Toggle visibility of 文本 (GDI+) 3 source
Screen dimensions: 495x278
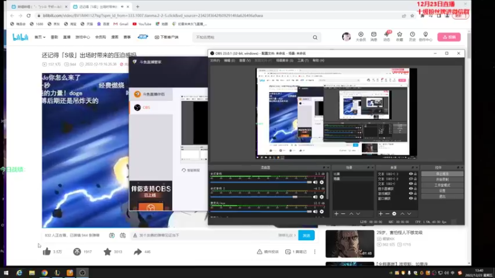(x=411, y=174)
